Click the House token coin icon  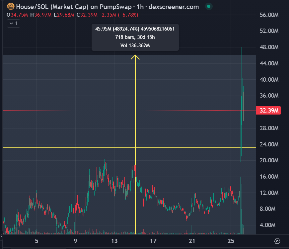pyautogui.click(x=11, y=6)
